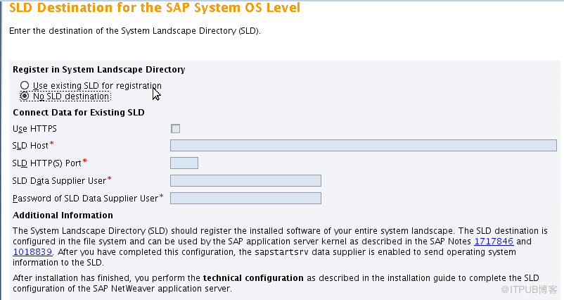
Task: Click Connect Data for Existing SLD heading
Action: coord(79,113)
